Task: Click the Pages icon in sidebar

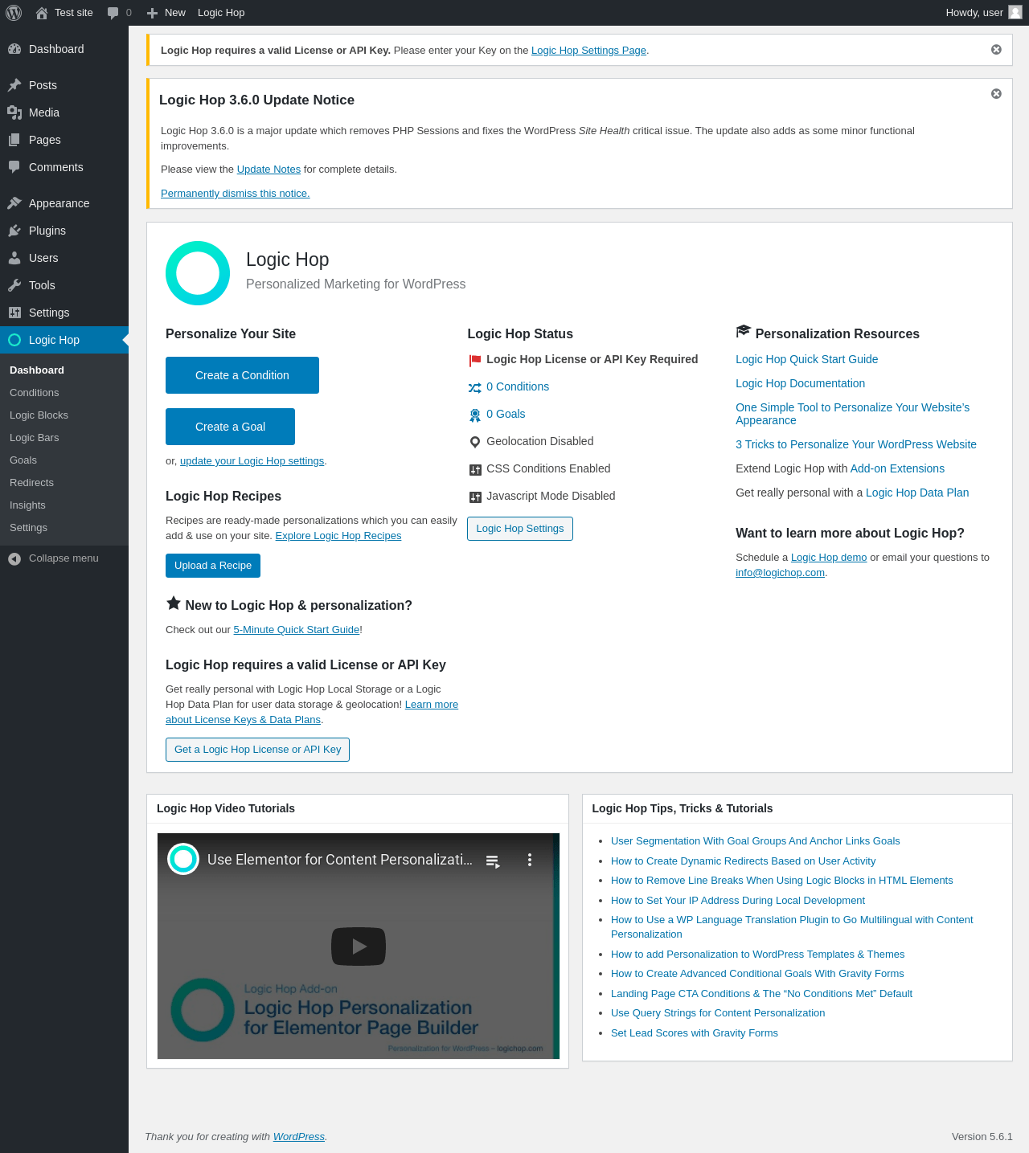Action: click(14, 140)
